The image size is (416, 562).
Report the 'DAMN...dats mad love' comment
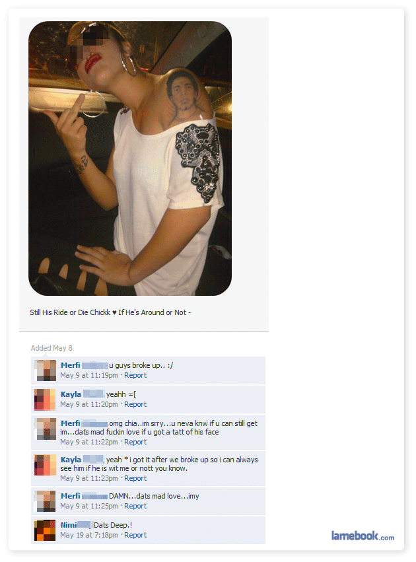tap(135, 506)
